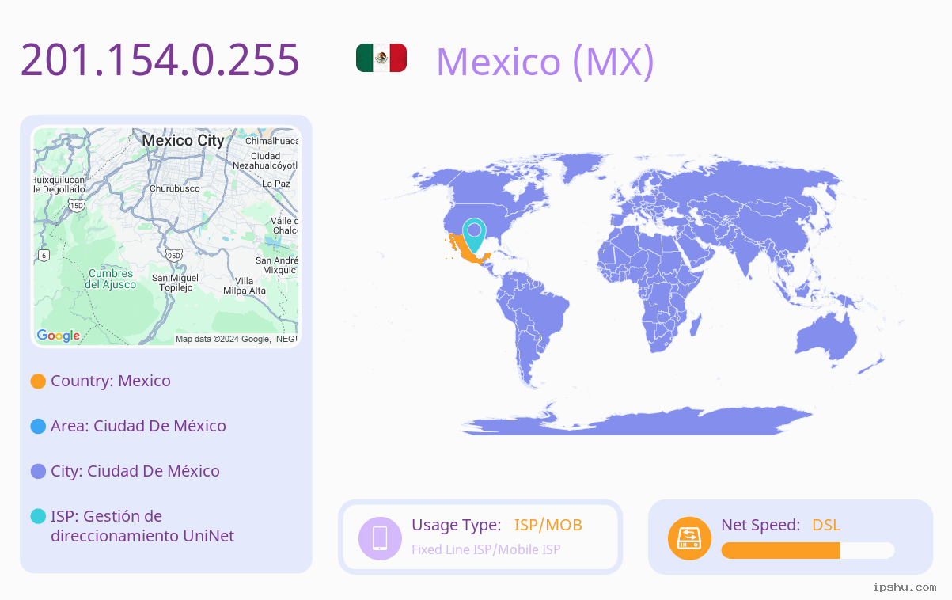Click Huixquilucan de Degollado label on map
The height and width of the screenshot is (600, 952).
pyautogui.click(x=59, y=184)
